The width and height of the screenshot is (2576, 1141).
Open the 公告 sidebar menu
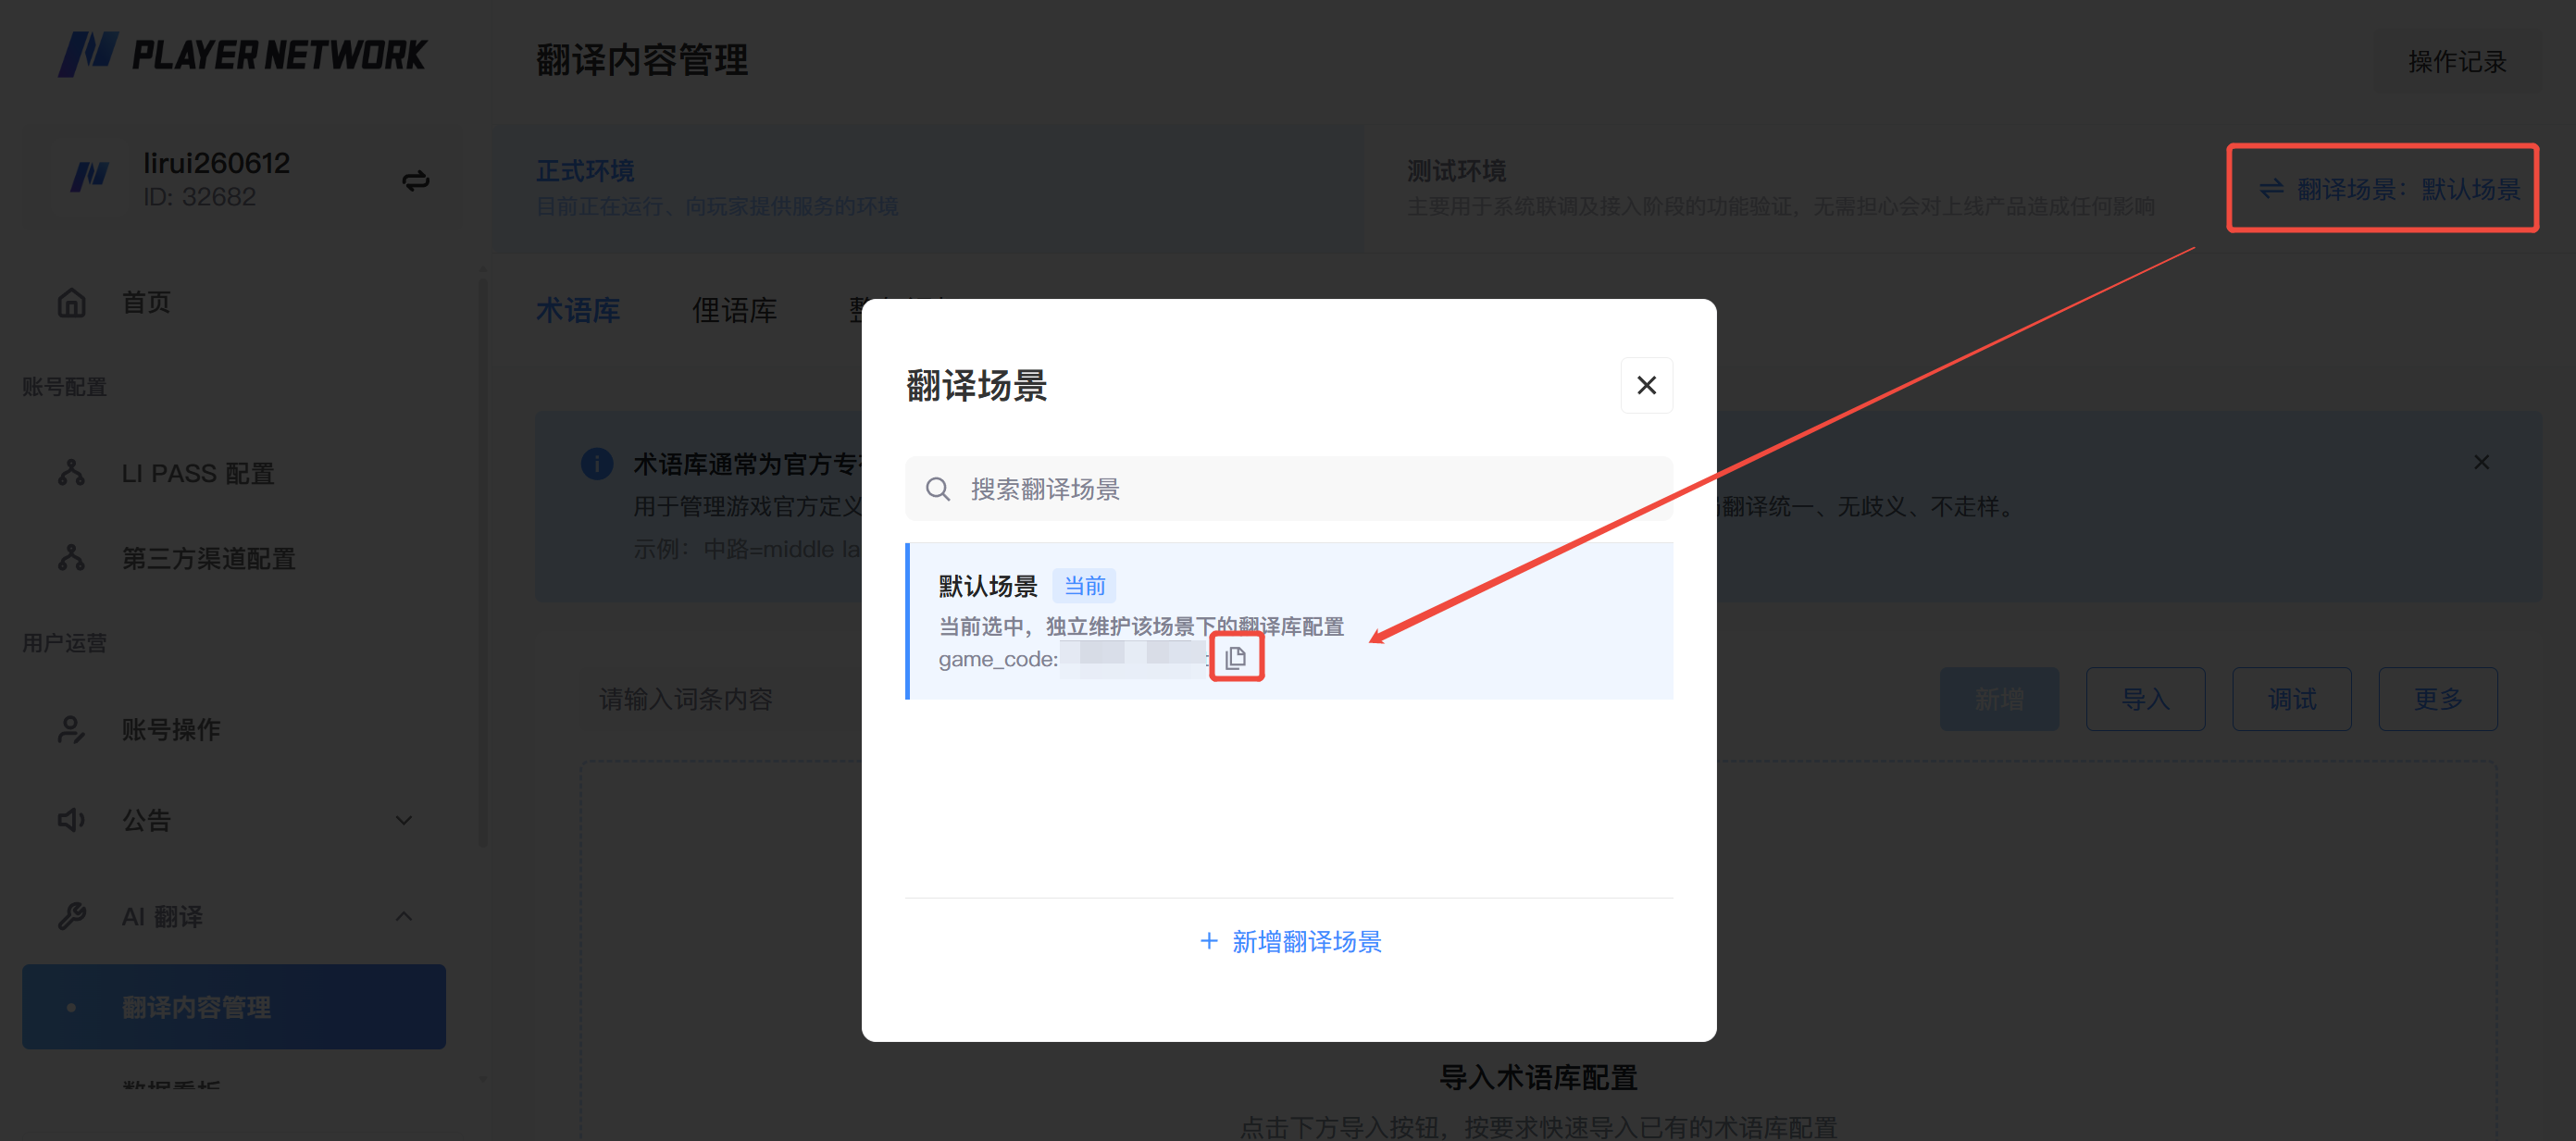pos(234,820)
